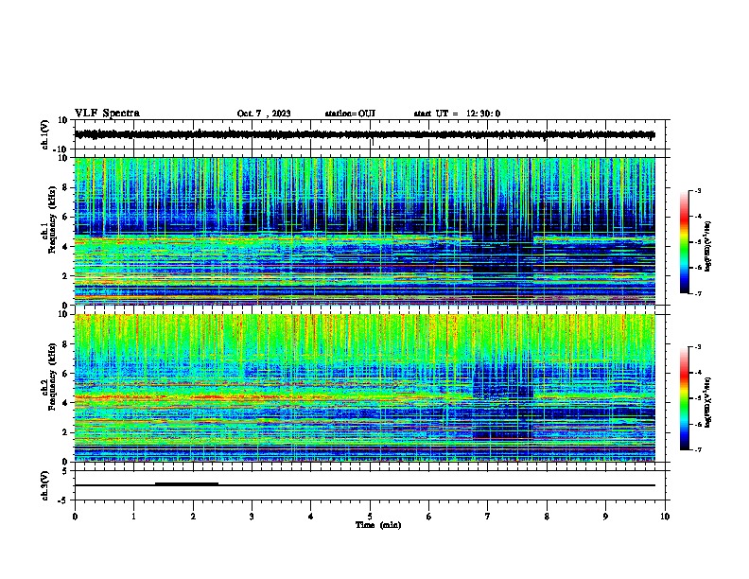Click the ch.1 frequency tick label "8"
Image resolution: width=749 pixels, height=579 pixels.
(x=65, y=187)
